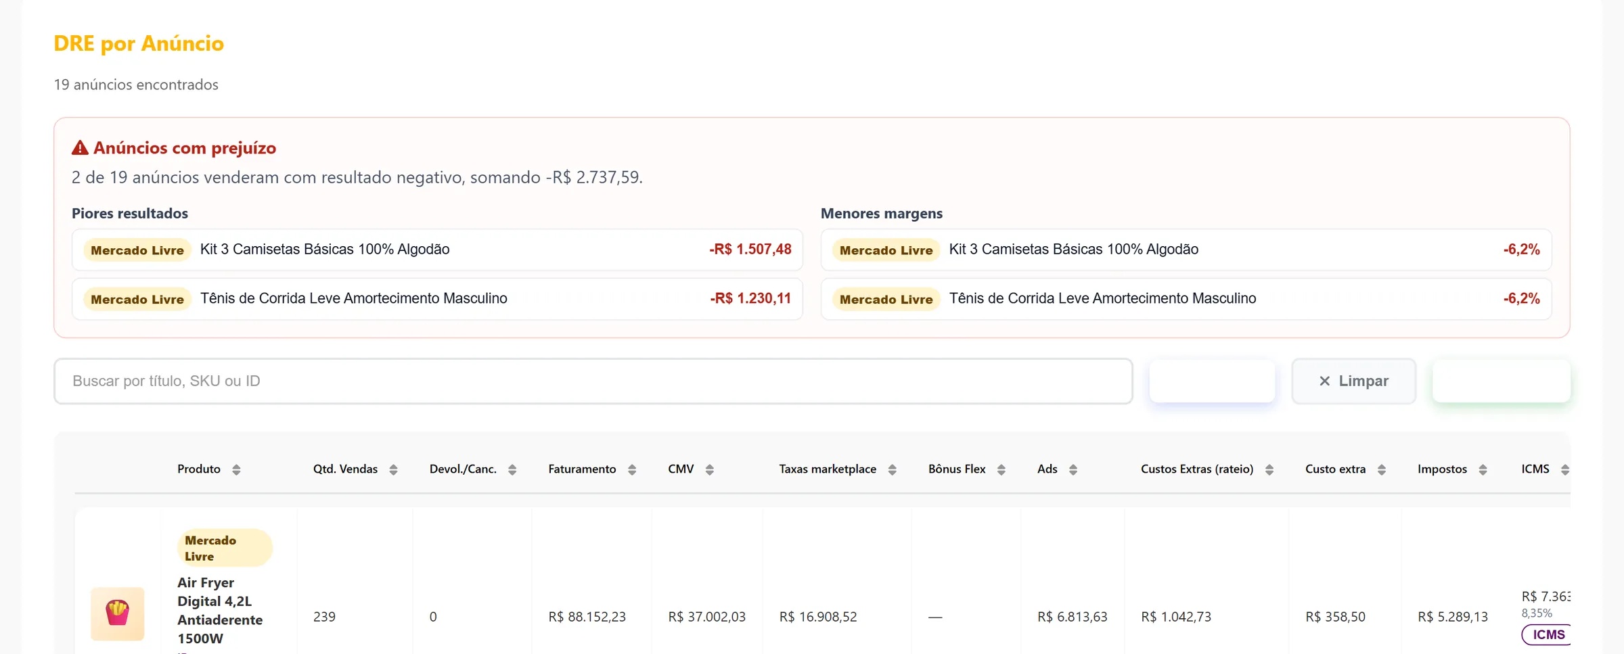The height and width of the screenshot is (654, 1624).
Task: Click the DRE por Anúncio heading
Action: coord(139,44)
